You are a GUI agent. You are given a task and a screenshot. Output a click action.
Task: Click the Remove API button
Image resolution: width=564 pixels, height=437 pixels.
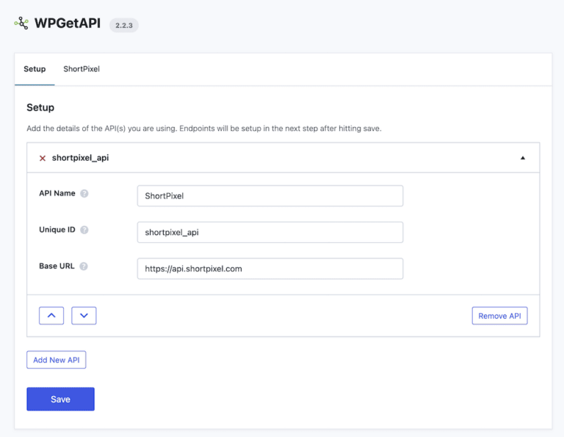[499, 315]
